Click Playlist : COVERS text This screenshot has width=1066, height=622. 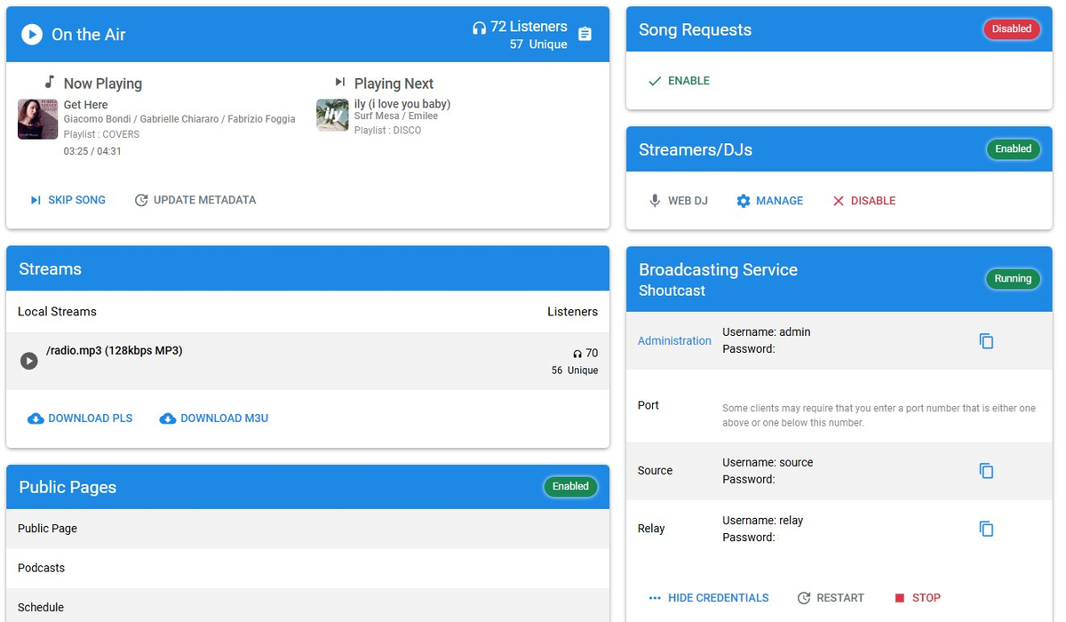click(x=101, y=134)
